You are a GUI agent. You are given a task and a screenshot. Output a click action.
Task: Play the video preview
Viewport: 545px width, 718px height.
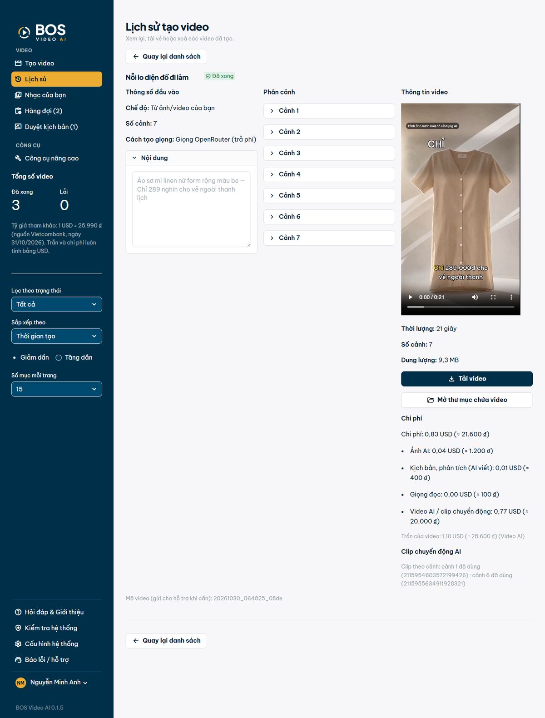411,297
